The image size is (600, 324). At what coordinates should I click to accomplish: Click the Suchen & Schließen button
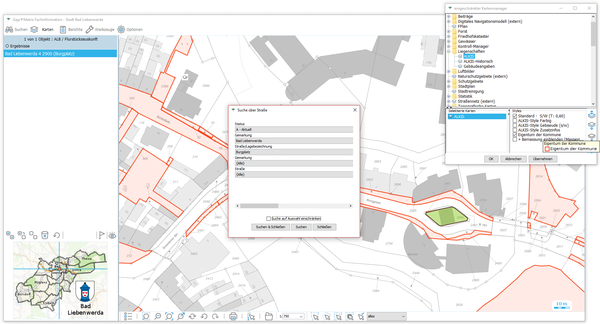click(270, 227)
